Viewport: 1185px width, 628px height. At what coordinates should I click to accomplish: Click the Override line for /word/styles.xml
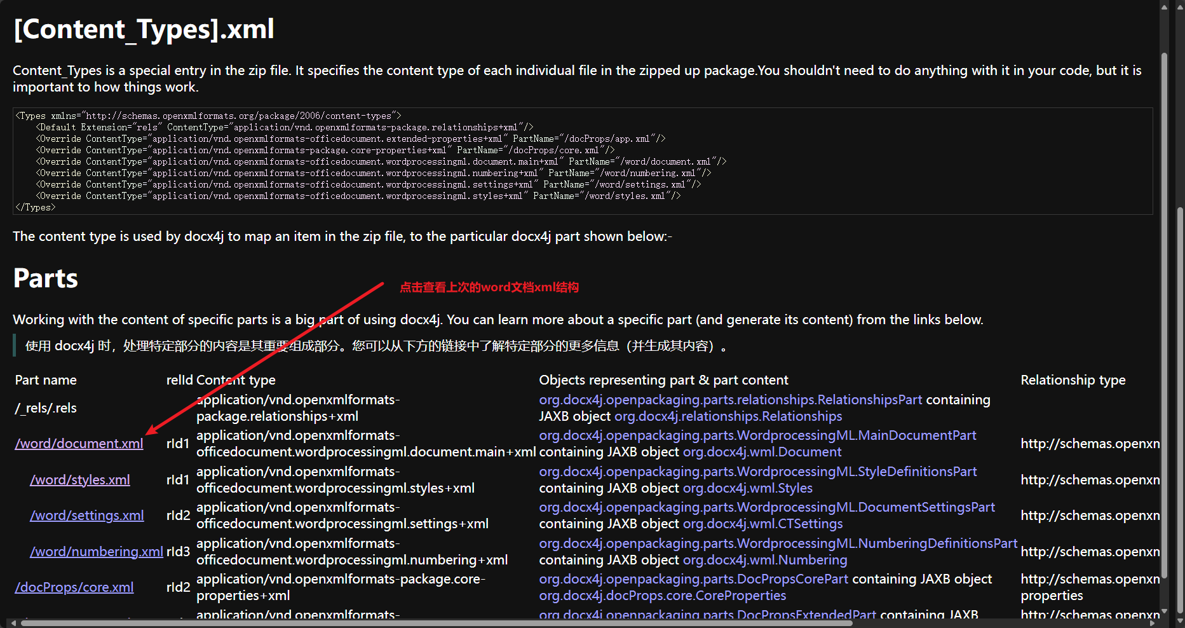click(x=358, y=196)
